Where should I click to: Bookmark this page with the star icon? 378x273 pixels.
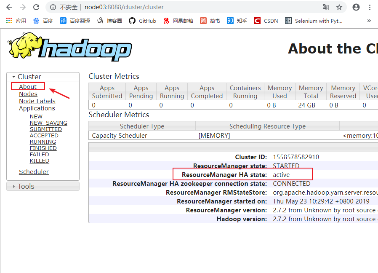[x=339, y=7]
